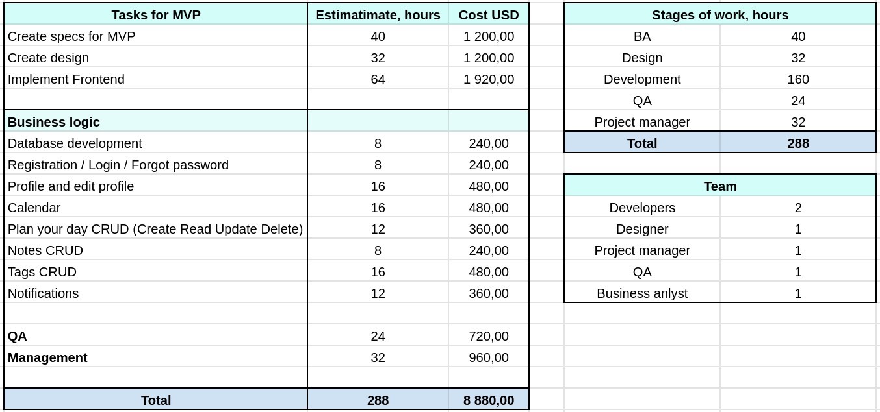880x412 pixels.
Task: Select the 'Create design' task cell
Action: tap(156, 58)
